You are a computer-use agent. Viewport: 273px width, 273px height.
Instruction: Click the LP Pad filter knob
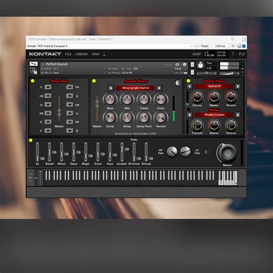click(x=185, y=152)
